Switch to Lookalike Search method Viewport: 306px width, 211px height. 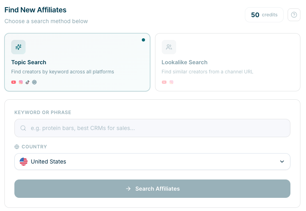[x=227, y=62]
